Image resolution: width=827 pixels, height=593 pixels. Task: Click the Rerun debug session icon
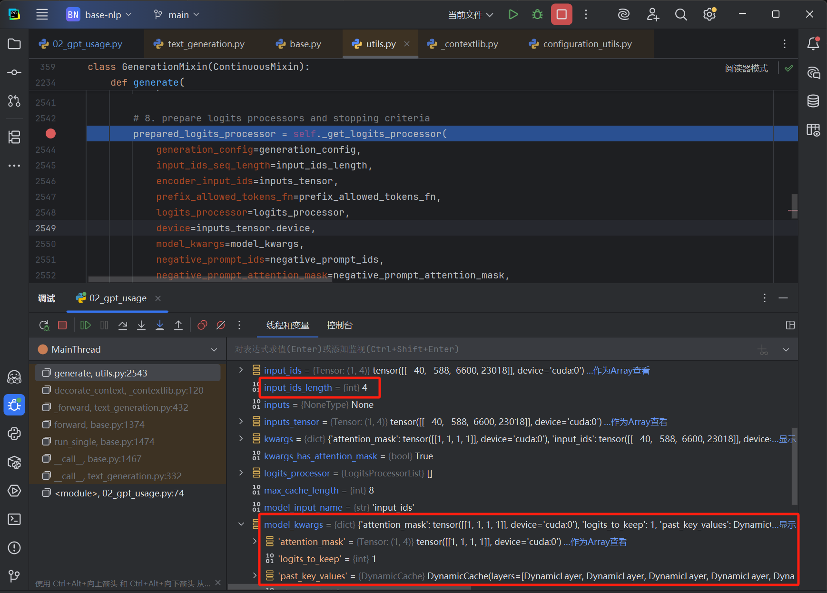click(44, 325)
